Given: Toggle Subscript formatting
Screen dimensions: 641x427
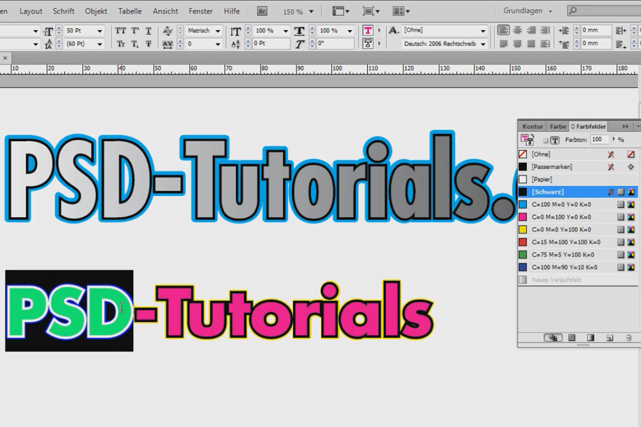Looking at the screenshot, I should [135, 44].
